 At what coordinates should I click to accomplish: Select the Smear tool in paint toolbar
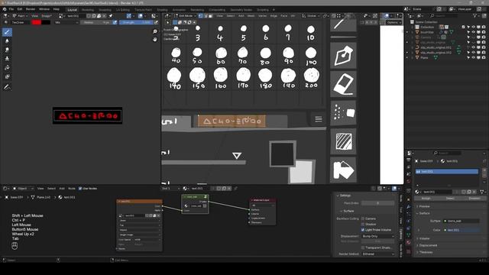tap(7, 50)
